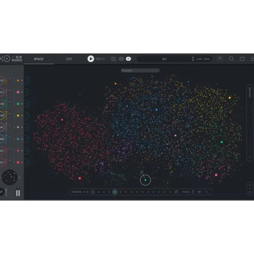Solo the green-dot channel with S

pyautogui.click(x=10, y=106)
